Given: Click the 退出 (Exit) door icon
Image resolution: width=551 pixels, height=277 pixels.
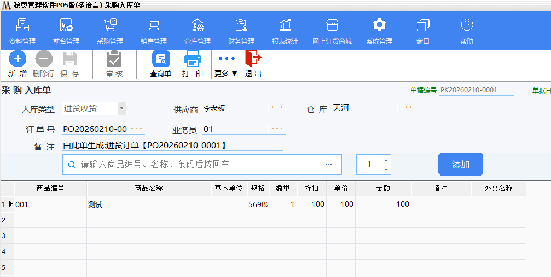Looking at the screenshot, I should click(x=253, y=59).
